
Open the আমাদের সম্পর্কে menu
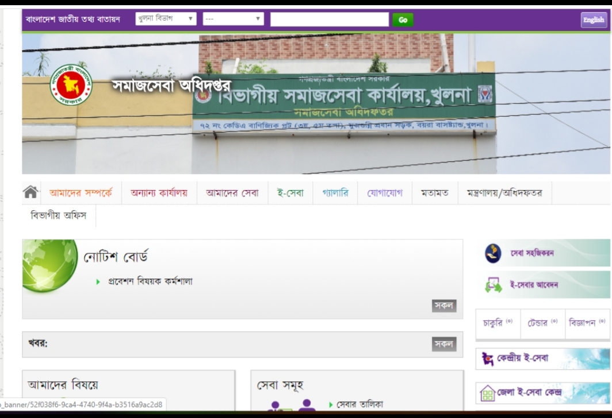coord(81,193)
